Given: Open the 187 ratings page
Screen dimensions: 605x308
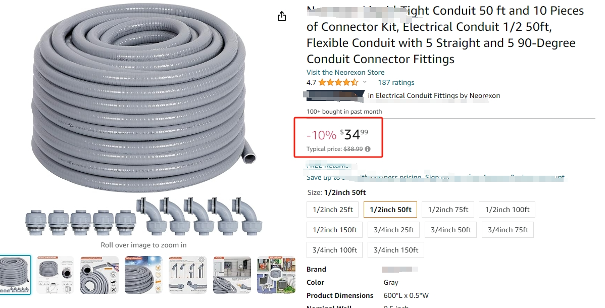Looking at the screenshot, I should pyautogui.click(x=396, y=82).
